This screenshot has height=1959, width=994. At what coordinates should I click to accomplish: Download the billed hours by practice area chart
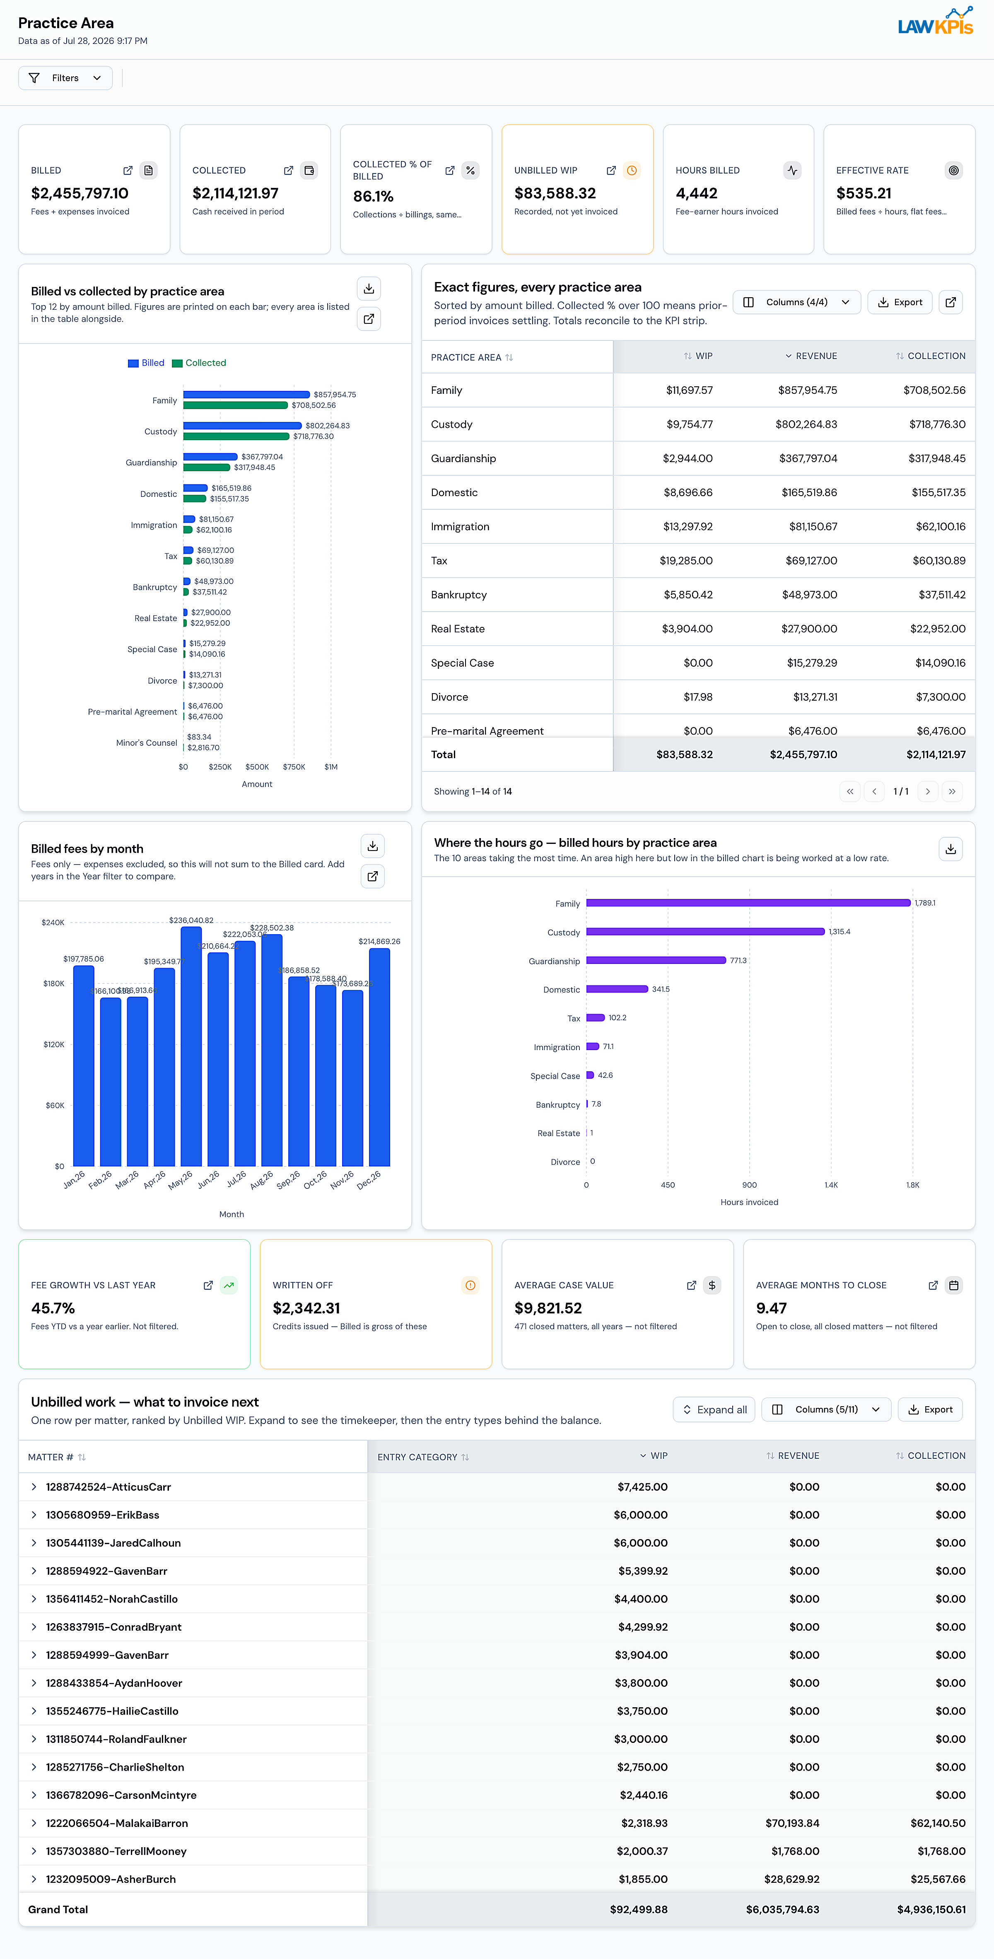(951, 849)
